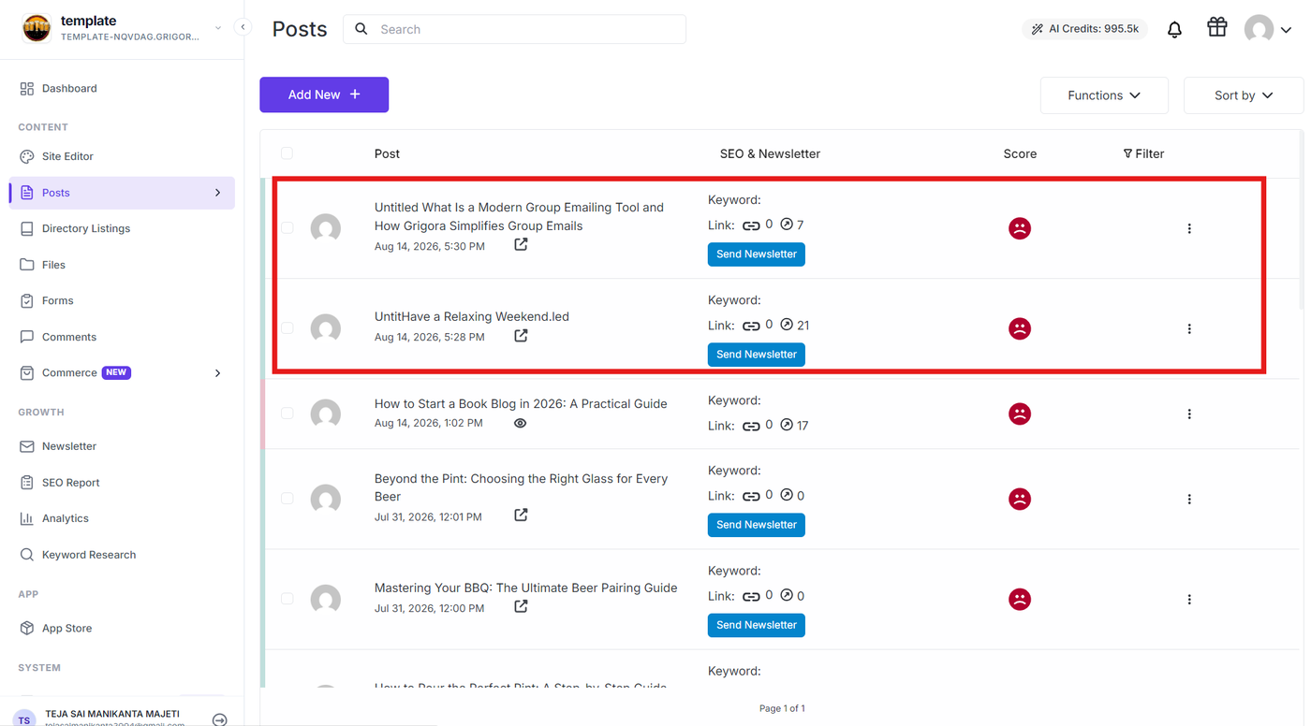1311x726 pixels.
Task: Check the box for Book Blog post
Action: 287,413
